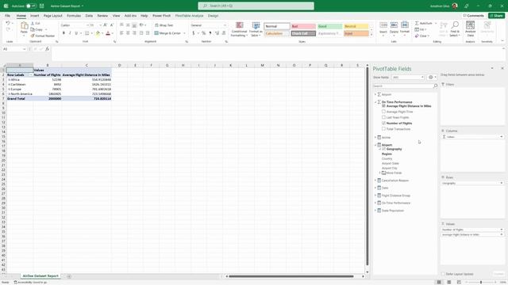Click the Comments button
Viewport: 508px width, 285px height.
(x=473, y=16)
